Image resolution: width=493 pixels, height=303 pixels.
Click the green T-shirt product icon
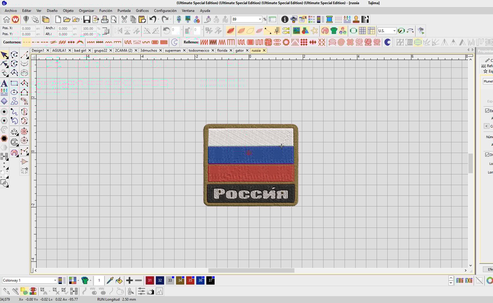click(334, 31)
